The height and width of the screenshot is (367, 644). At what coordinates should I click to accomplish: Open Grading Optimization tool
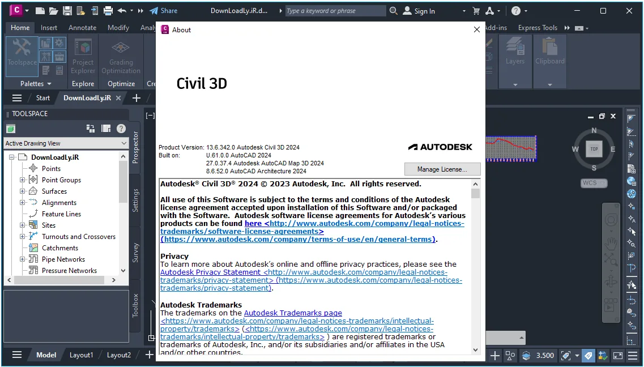(x=121, y=56)
